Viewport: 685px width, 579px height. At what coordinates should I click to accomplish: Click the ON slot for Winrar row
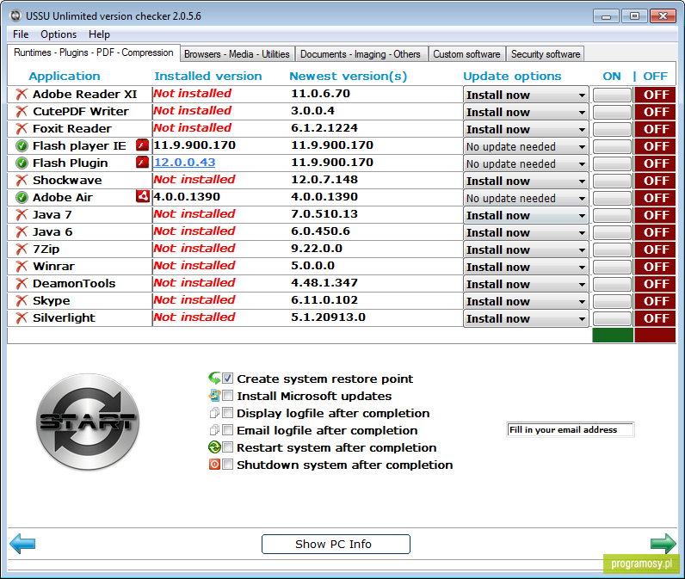point(612,267)
